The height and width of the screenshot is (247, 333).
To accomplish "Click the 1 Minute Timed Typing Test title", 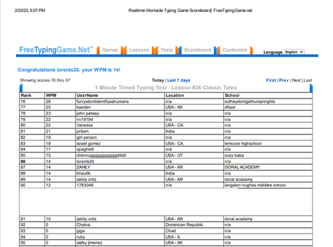I will 166,88.
